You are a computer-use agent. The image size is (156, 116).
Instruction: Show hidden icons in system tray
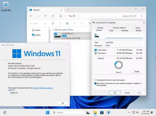(x=129, y=112)
